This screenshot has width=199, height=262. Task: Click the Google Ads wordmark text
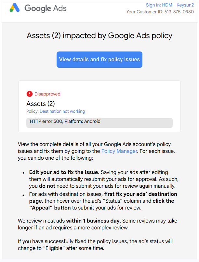tap(45, 8)
